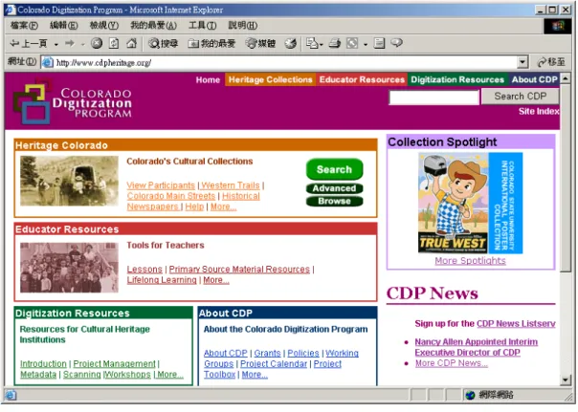Click the Search CDP button
Screen dimensions: 578x412
pos(521,97)
